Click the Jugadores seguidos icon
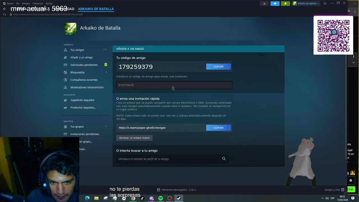359x202 pixels. point(65,100)
